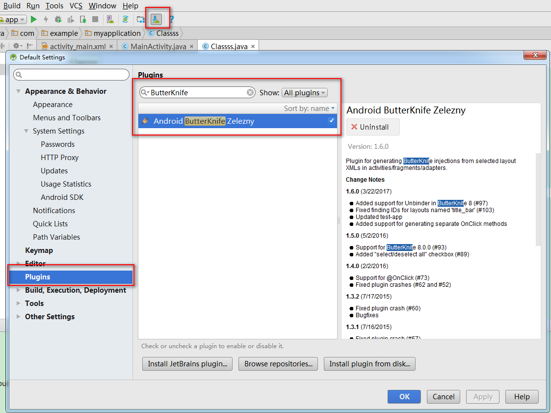Image resolution: width=551 pixels, height=413 pixels.
Task: Launch the profiler icon in the toolbar
Action: 71,19
